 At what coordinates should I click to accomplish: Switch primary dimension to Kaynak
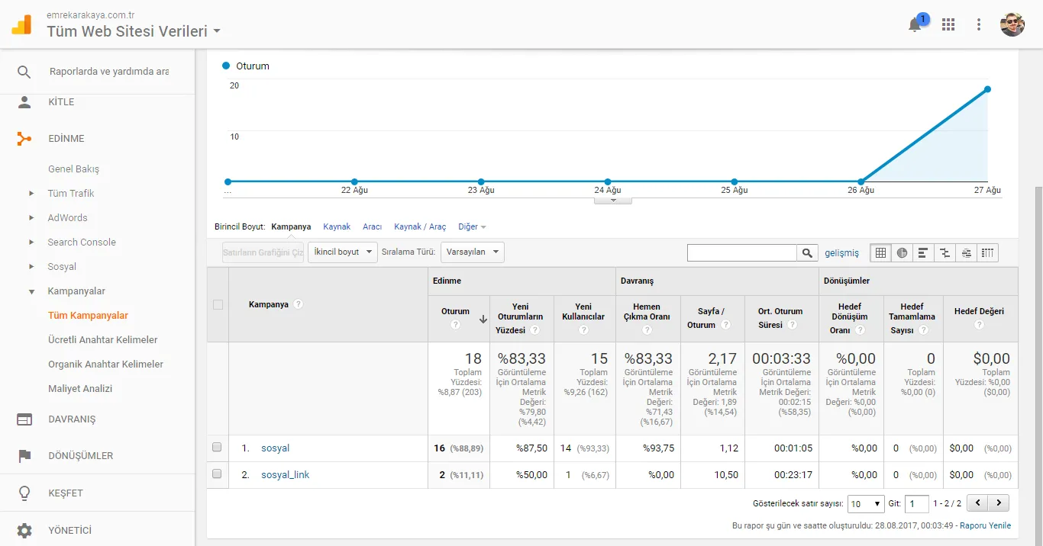click(337, 226)
